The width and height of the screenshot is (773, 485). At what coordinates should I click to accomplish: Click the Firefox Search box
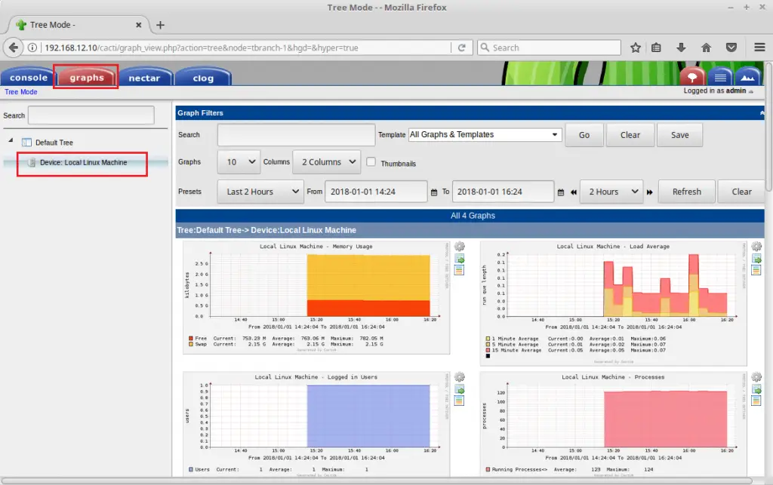[549, 48]
